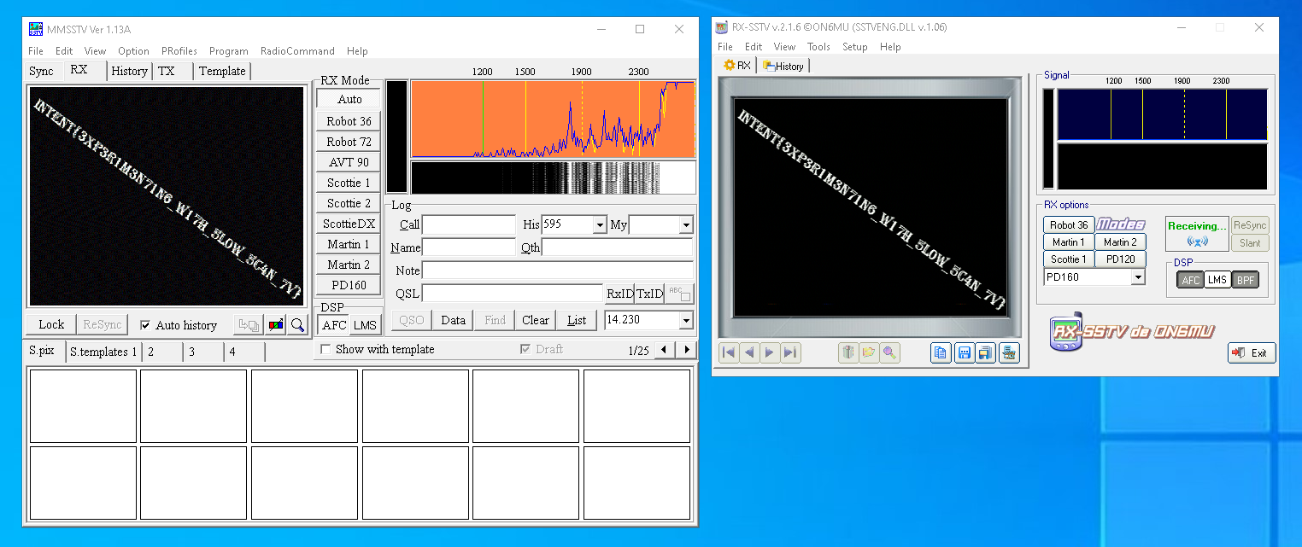Click the copy image icon in RX-SSTV
Screen dimensions: 1302x547
(x=941, y=352)
